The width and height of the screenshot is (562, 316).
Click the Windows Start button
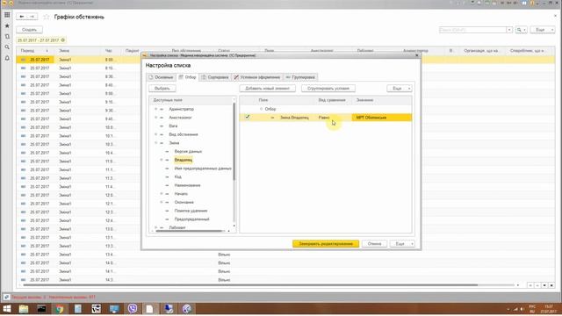click(7, 308)
